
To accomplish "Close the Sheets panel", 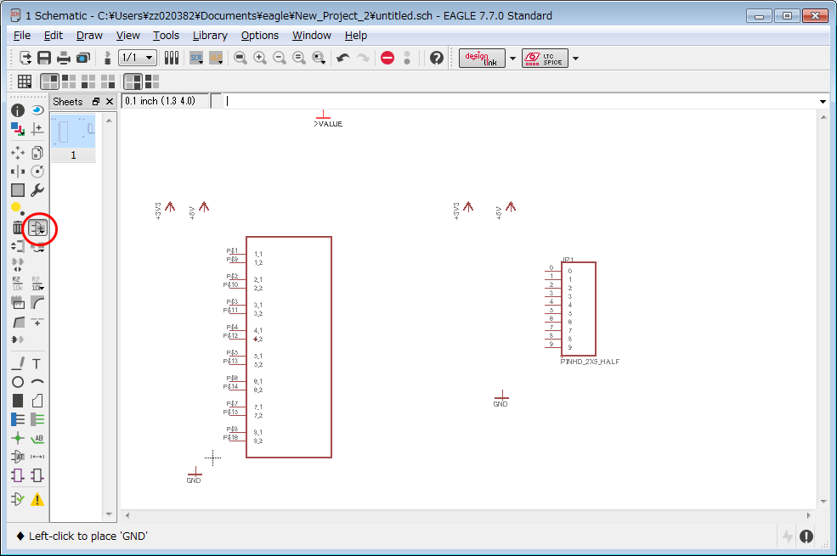I will [110, 101].
